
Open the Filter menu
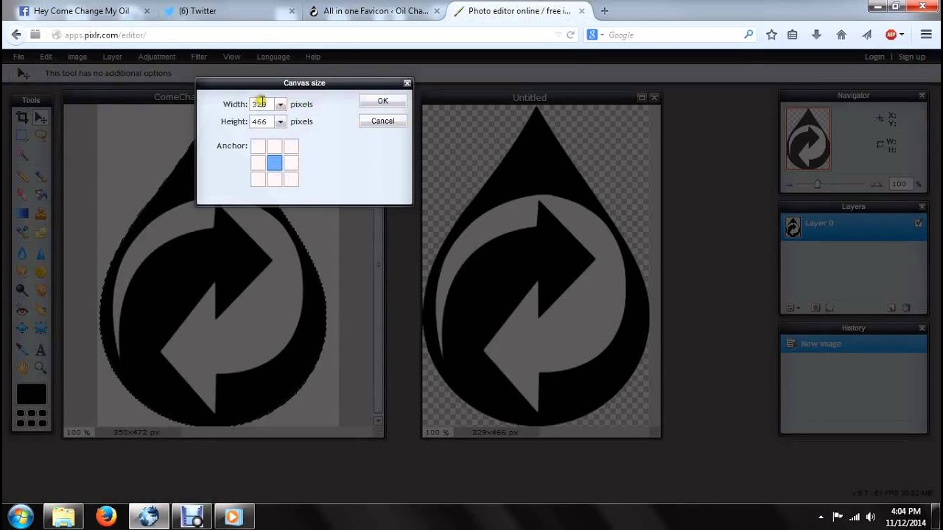point(198,57)
